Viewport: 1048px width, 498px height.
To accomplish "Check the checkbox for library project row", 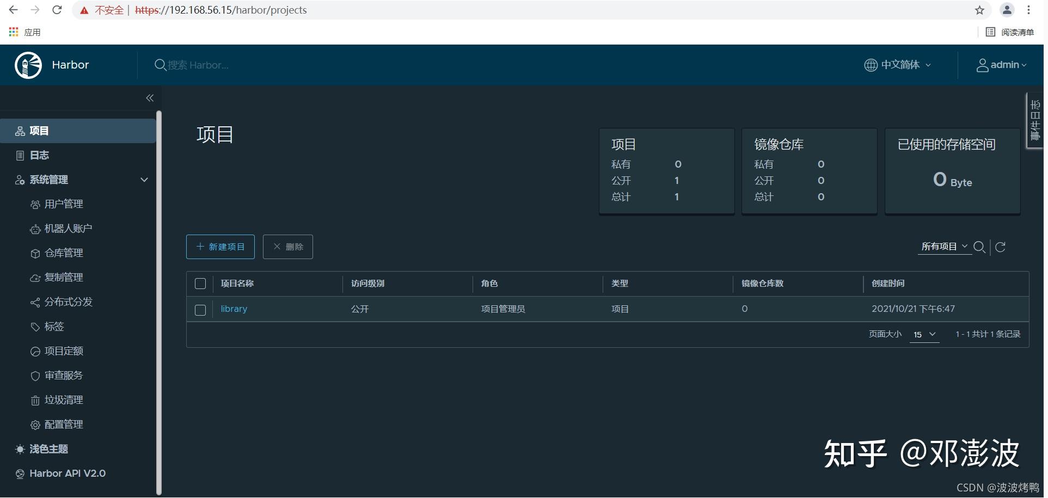I will 200,310.
